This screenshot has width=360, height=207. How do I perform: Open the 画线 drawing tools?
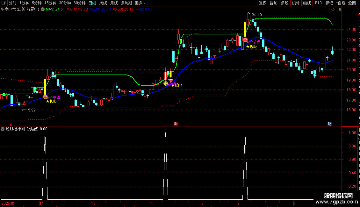pyautogui.click(x=307, y=3)
